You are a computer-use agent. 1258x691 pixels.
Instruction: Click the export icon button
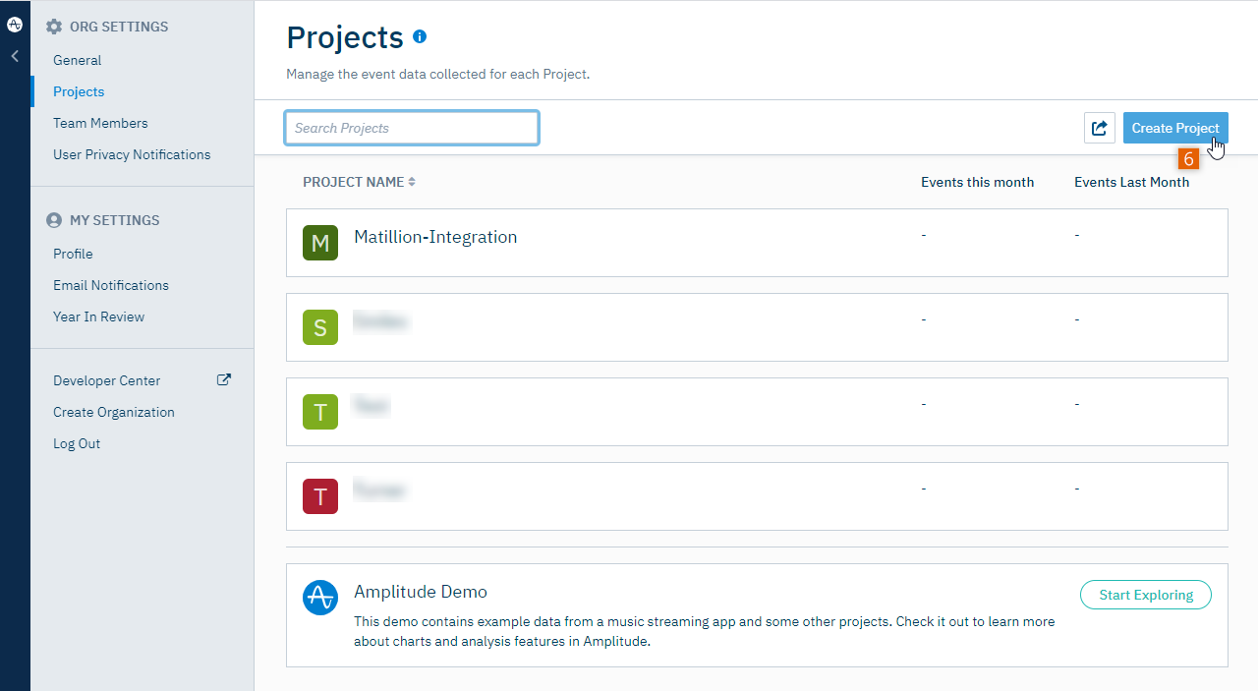pyautogui.click(x=1100, y=128)
